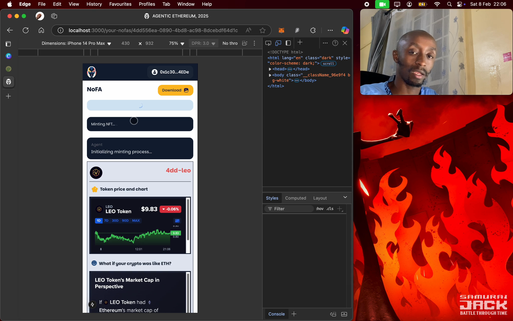The image size is (513, 321).
Task: Click the browser back arrow
Action: (10, 30)
